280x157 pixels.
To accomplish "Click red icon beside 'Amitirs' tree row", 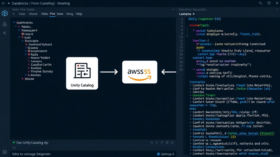I will click(x=29, y=75).
